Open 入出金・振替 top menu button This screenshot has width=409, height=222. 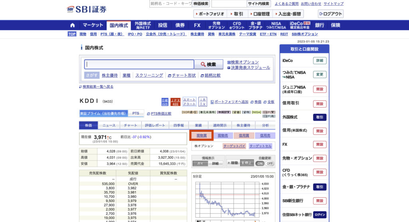click(x=288, y=14)
